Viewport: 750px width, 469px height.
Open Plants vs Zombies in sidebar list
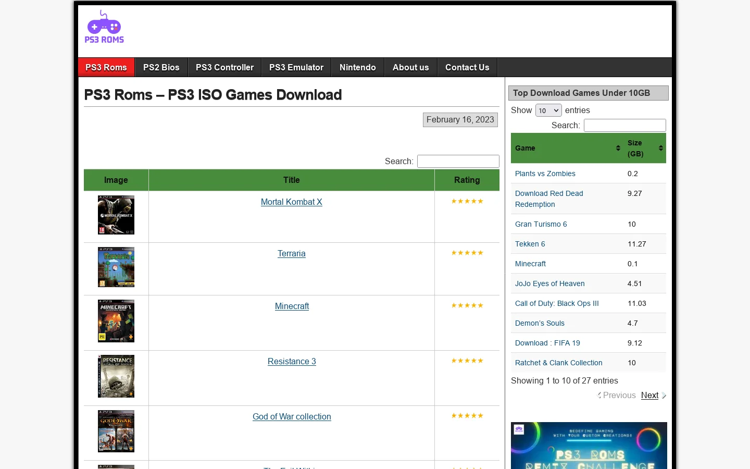click(545, 174)
